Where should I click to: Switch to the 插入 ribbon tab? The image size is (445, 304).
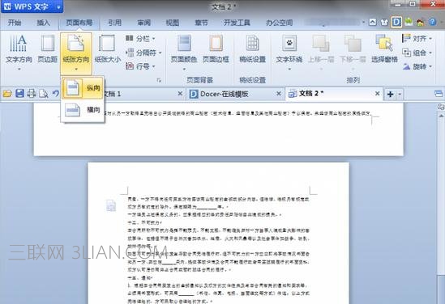click(x=44, y=23)
